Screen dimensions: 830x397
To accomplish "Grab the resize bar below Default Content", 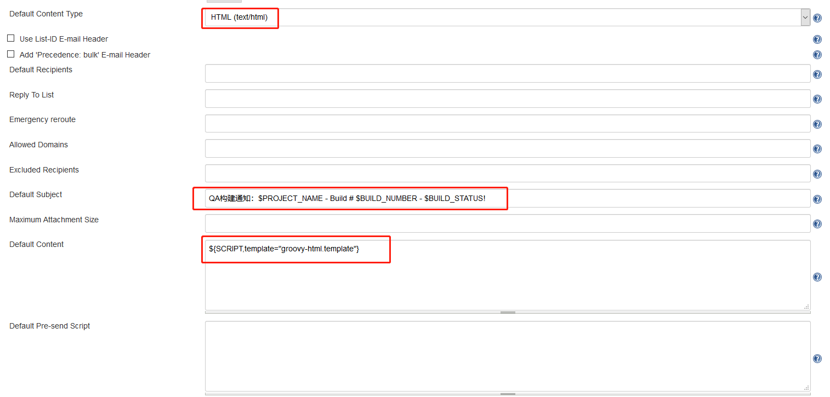I will point(508,312).
